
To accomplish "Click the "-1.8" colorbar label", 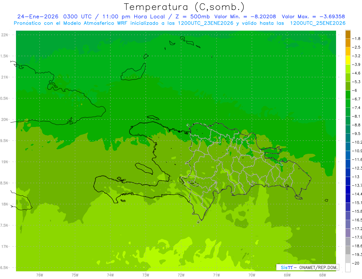I will click(357, 39).
